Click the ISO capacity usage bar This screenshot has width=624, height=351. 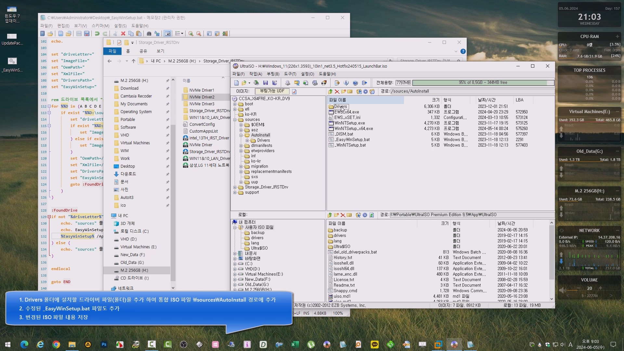pyautogui.click(x=483, y=83)
